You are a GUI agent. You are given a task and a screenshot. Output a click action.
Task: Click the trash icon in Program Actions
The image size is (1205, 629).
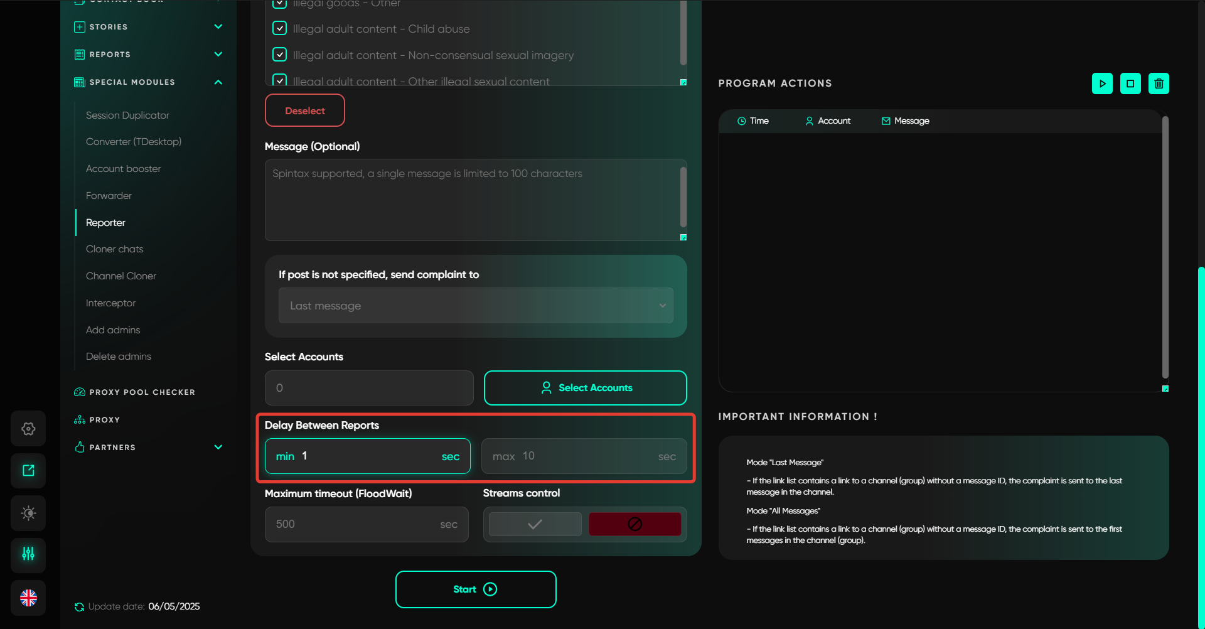tap(1159, 83)
